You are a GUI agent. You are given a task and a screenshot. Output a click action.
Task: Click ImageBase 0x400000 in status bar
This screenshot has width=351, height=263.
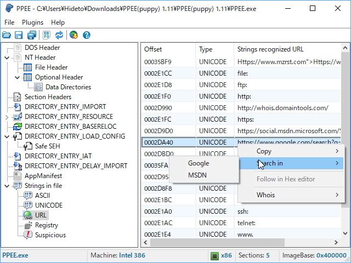314,255
